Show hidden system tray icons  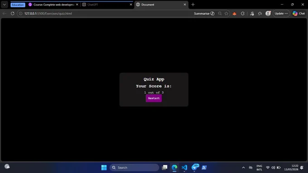243,168
